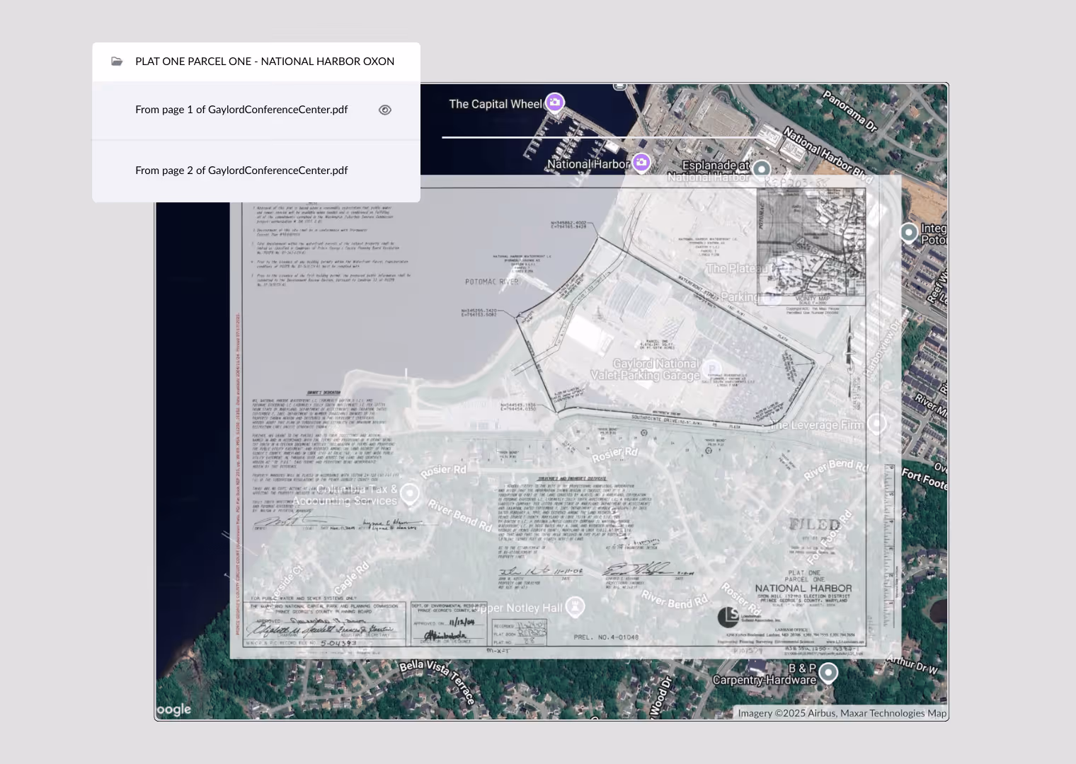1076x764 pixels.
Task: Click the 'Panorama Dr' street label
Action: (849, 110)
